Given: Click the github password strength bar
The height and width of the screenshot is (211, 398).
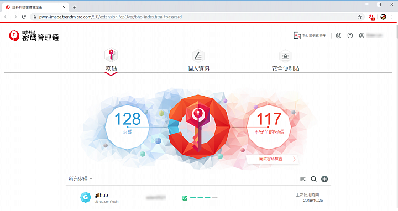Looking at the screenshot, I should pyautogui.click(x=203, y=198).
